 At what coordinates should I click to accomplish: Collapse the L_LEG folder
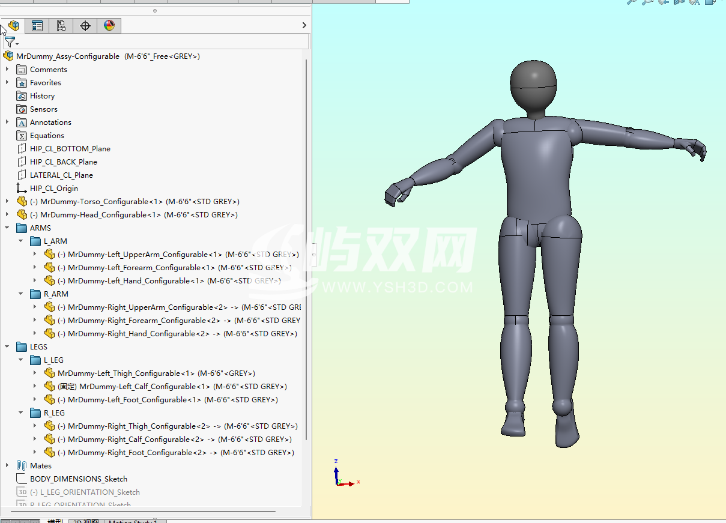[x=21, y=360]
